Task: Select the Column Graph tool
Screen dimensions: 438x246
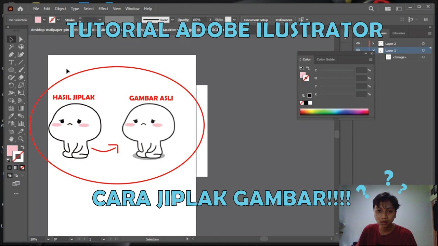Action: click(21, 124)
